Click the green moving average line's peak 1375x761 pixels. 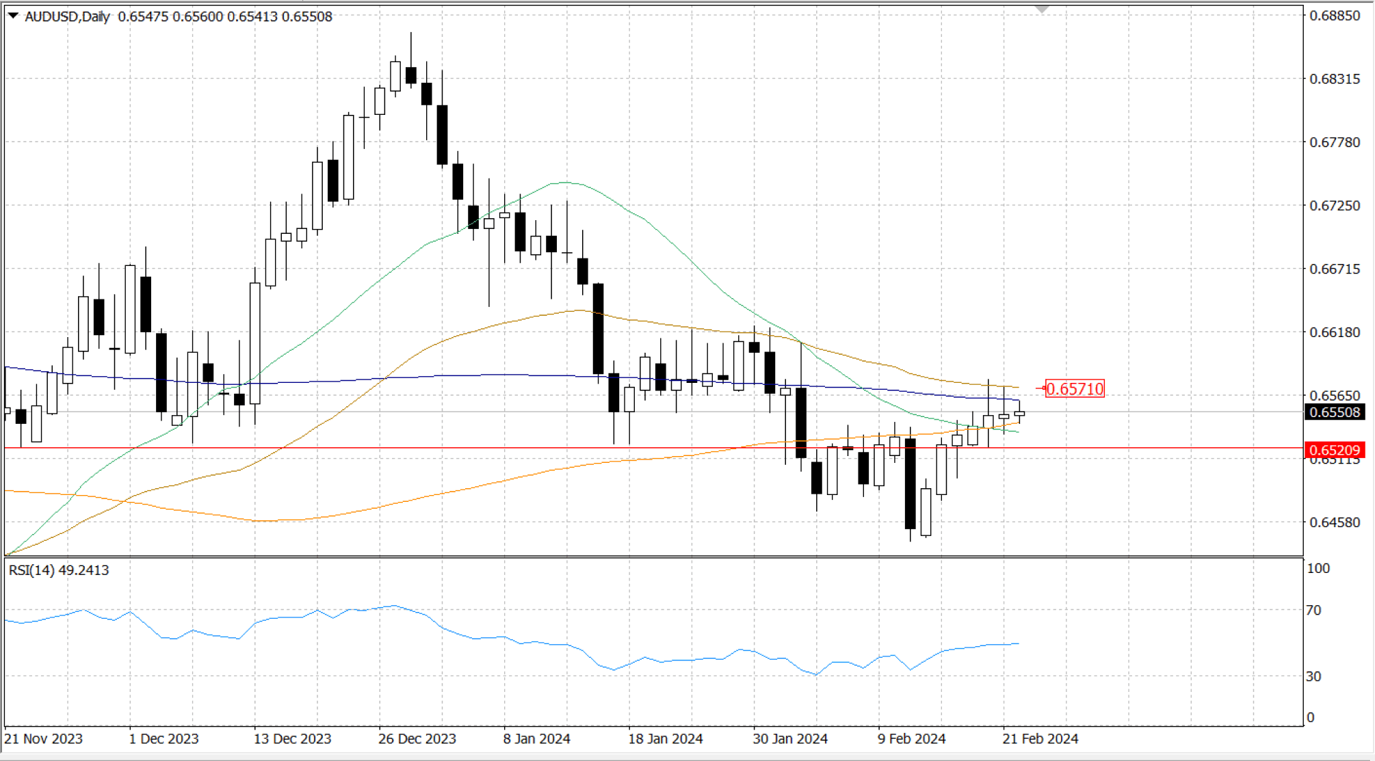pos(565,183)
